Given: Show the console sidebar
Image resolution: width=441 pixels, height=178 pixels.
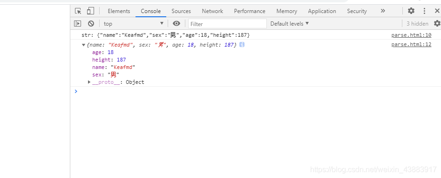Looking at the screenshot, I should click(x=78, y=24).
